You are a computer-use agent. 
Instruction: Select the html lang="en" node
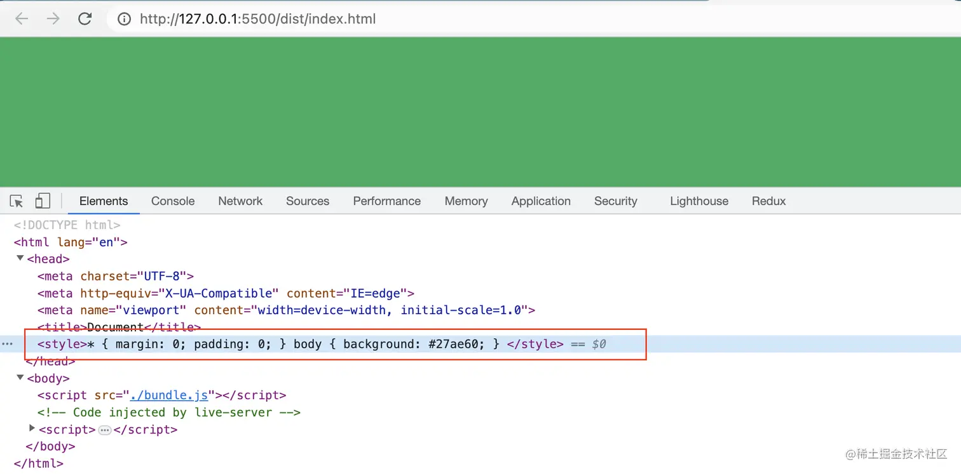71,242
